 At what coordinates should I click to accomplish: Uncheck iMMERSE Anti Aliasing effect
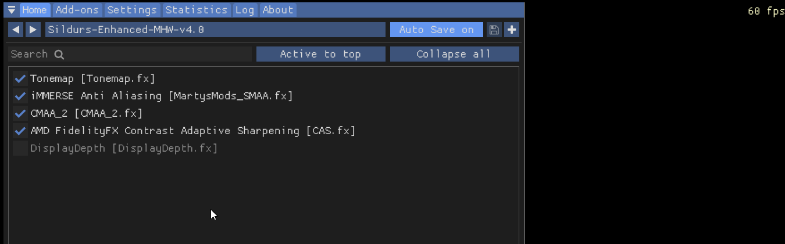20,96
